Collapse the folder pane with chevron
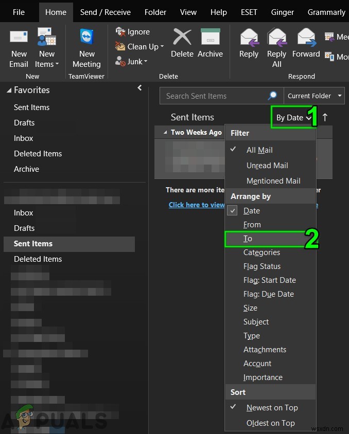 click(139, 88)
